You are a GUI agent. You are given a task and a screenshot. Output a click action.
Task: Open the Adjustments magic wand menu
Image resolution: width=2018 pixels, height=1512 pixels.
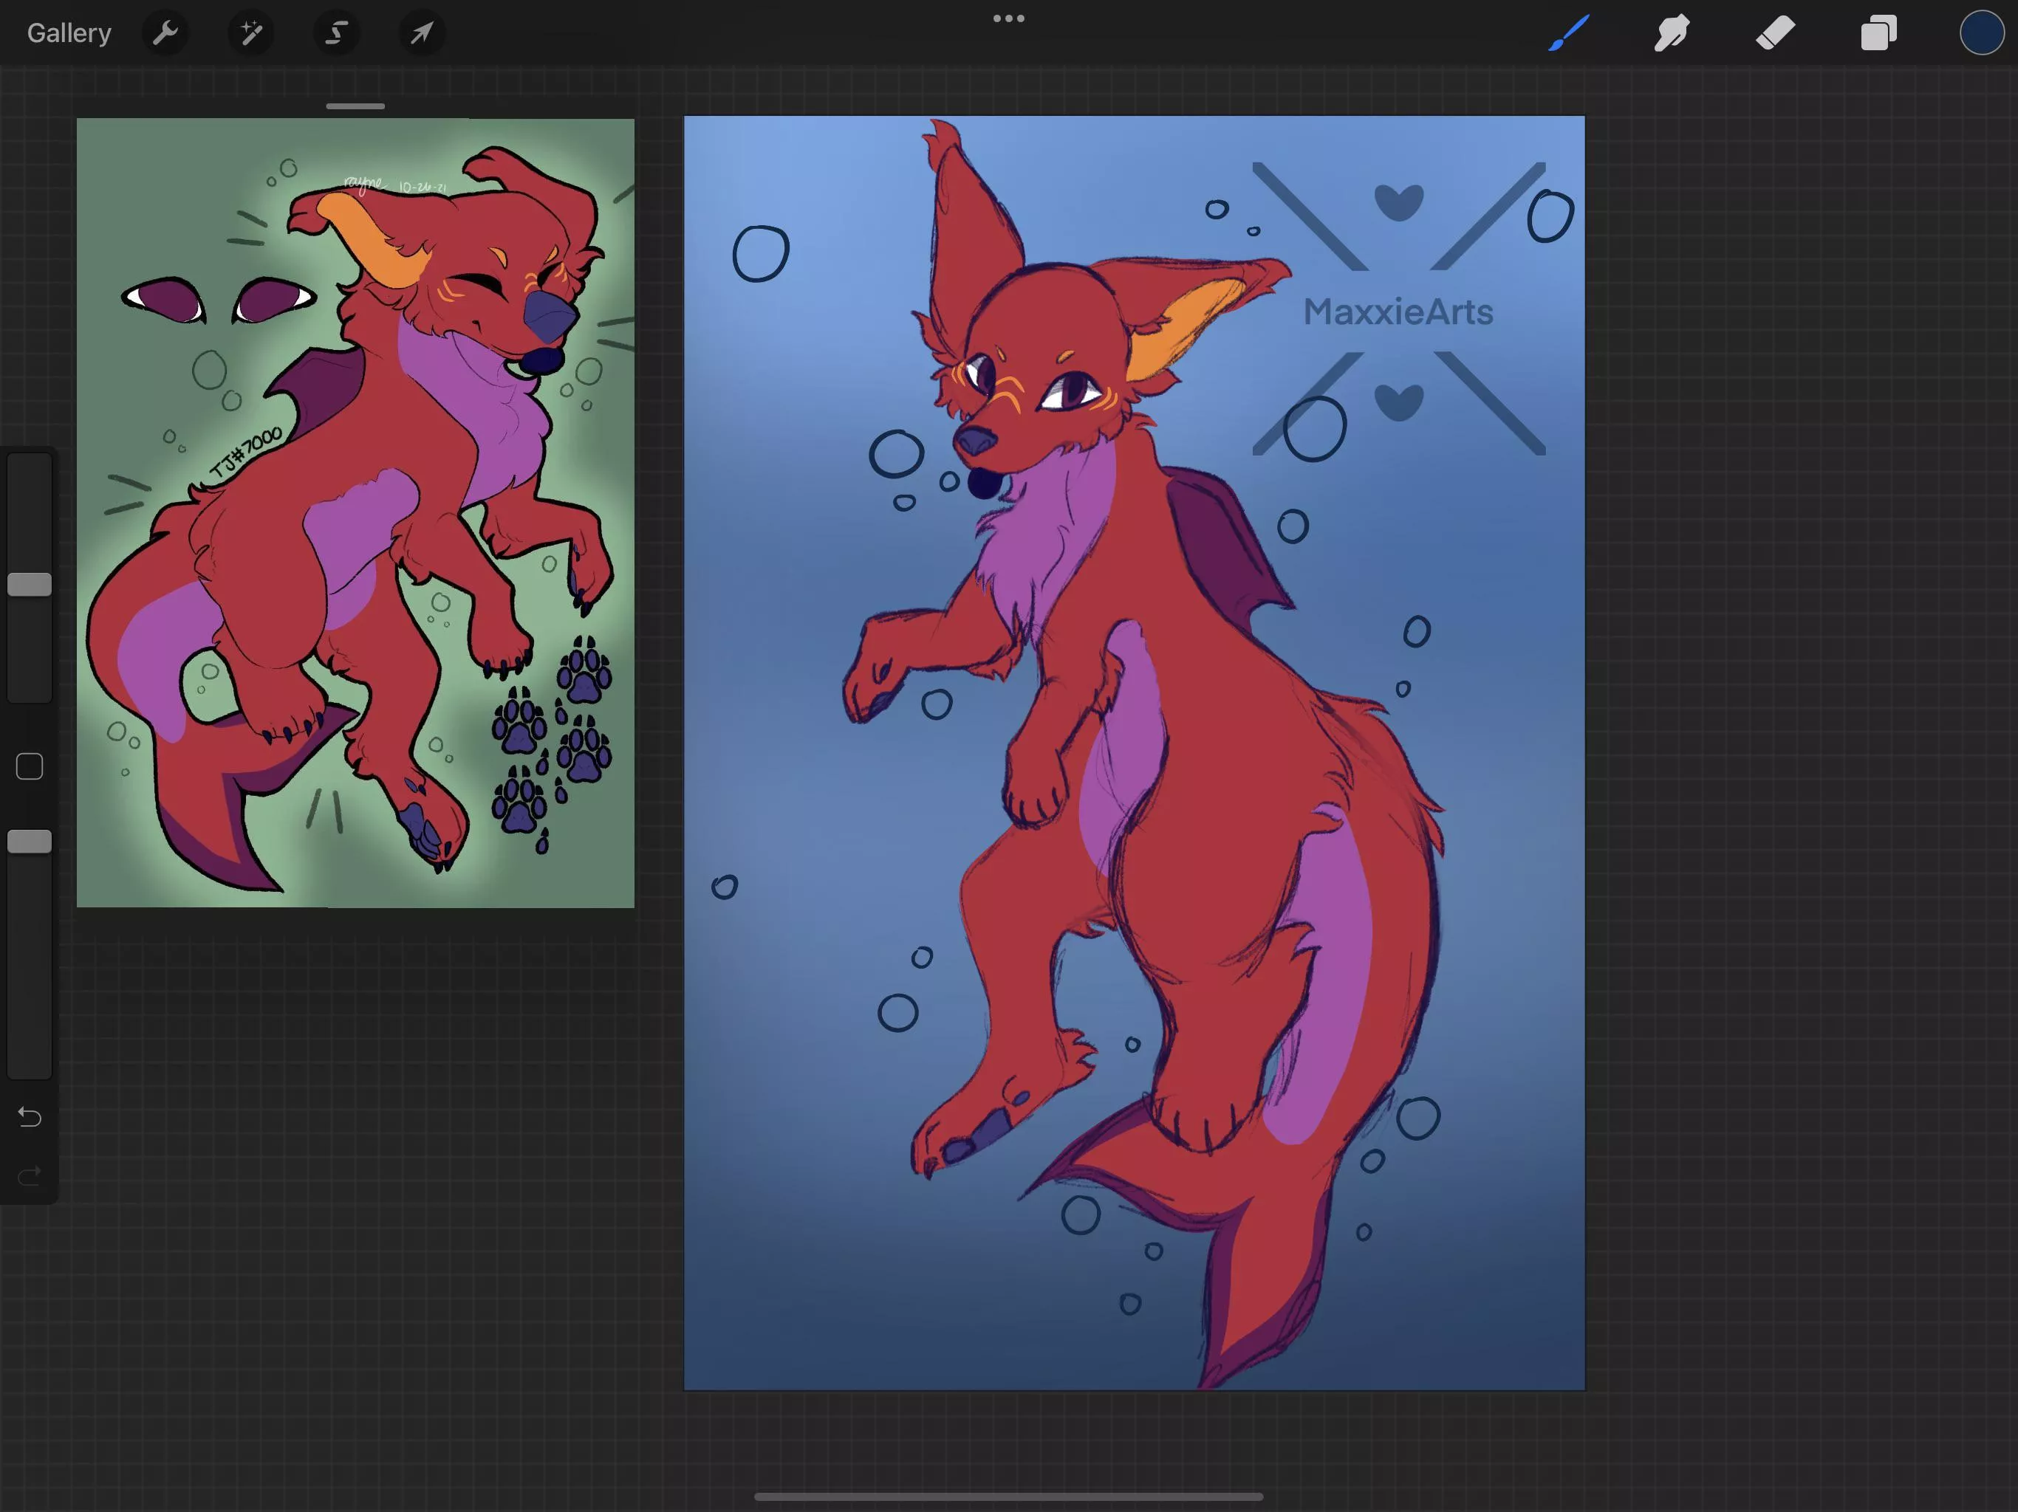[251, 34]
